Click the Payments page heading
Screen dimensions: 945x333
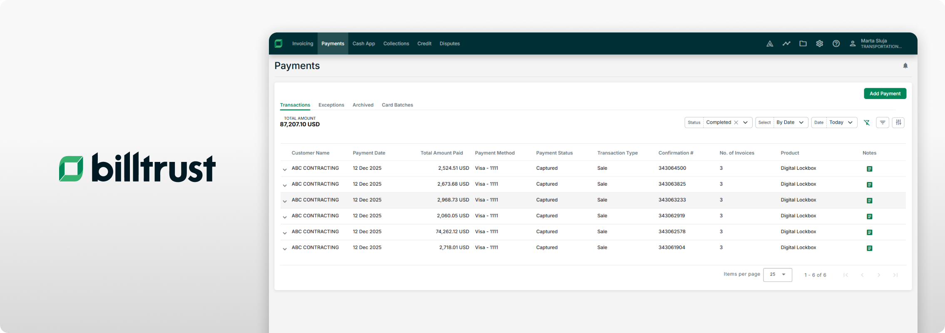(x=297, y=66)
